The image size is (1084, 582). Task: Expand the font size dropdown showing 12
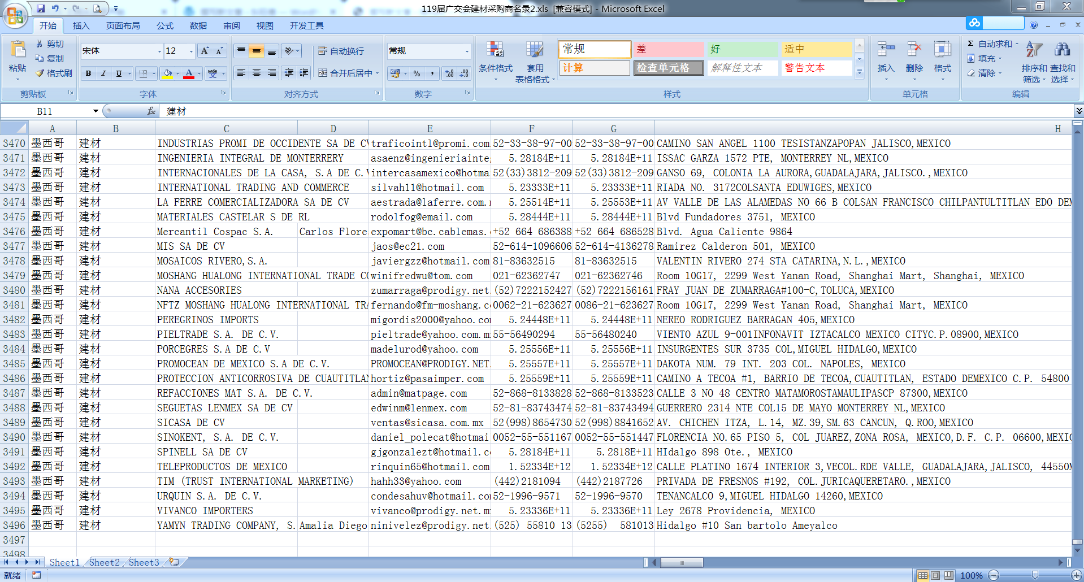(x=191, y=51)
